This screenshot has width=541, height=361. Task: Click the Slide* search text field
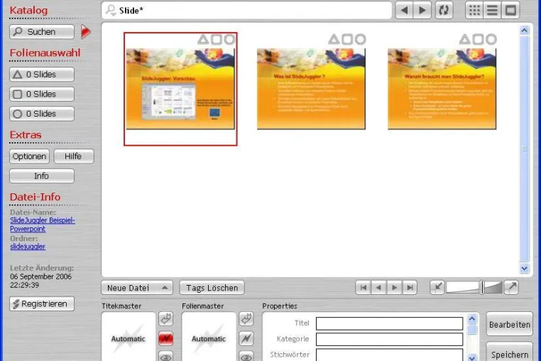tap(246, 11)
